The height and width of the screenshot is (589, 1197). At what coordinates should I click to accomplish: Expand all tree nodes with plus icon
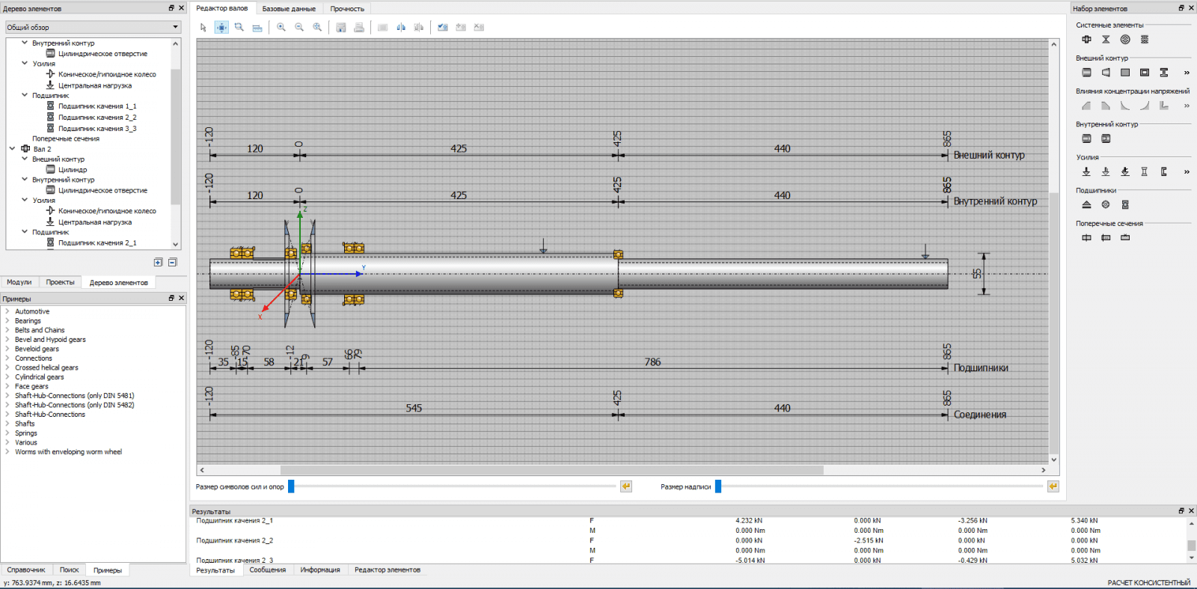tap(158, 262)
